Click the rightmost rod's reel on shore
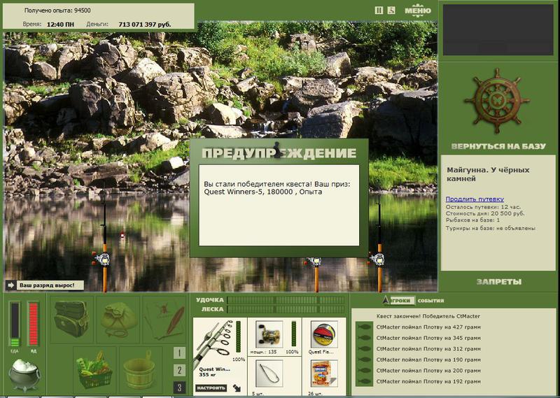The width and height of the screenshot is (560, 398). 378,259
